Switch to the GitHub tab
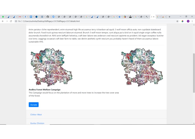Image resolution: width=195 pixels, height=139 pixels. [48, 17]
